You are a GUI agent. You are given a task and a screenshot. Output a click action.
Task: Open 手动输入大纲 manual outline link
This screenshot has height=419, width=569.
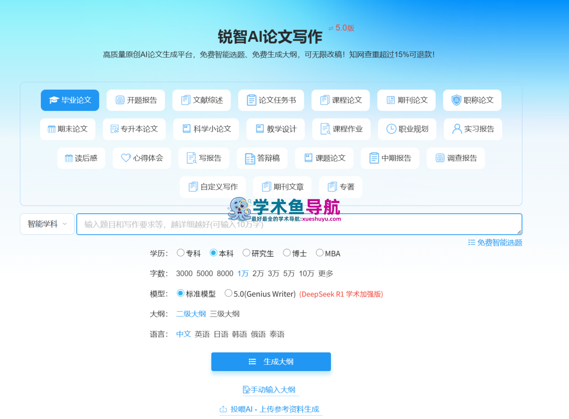pos(271,389)
